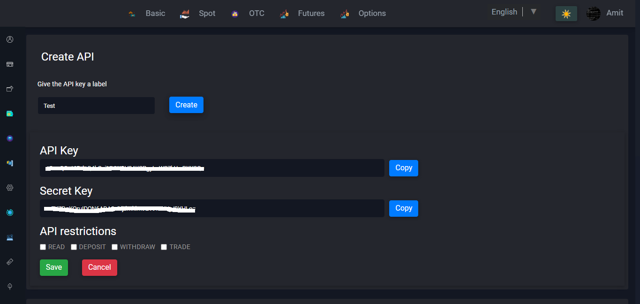
Task: Expand the language selector arrow
Action: pos(534,12)
